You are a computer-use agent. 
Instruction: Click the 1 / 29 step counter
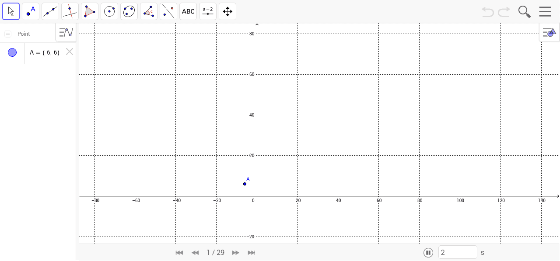point(215,253)
